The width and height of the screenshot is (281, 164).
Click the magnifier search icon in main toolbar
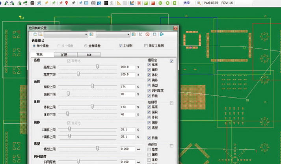tap(199, 3)
